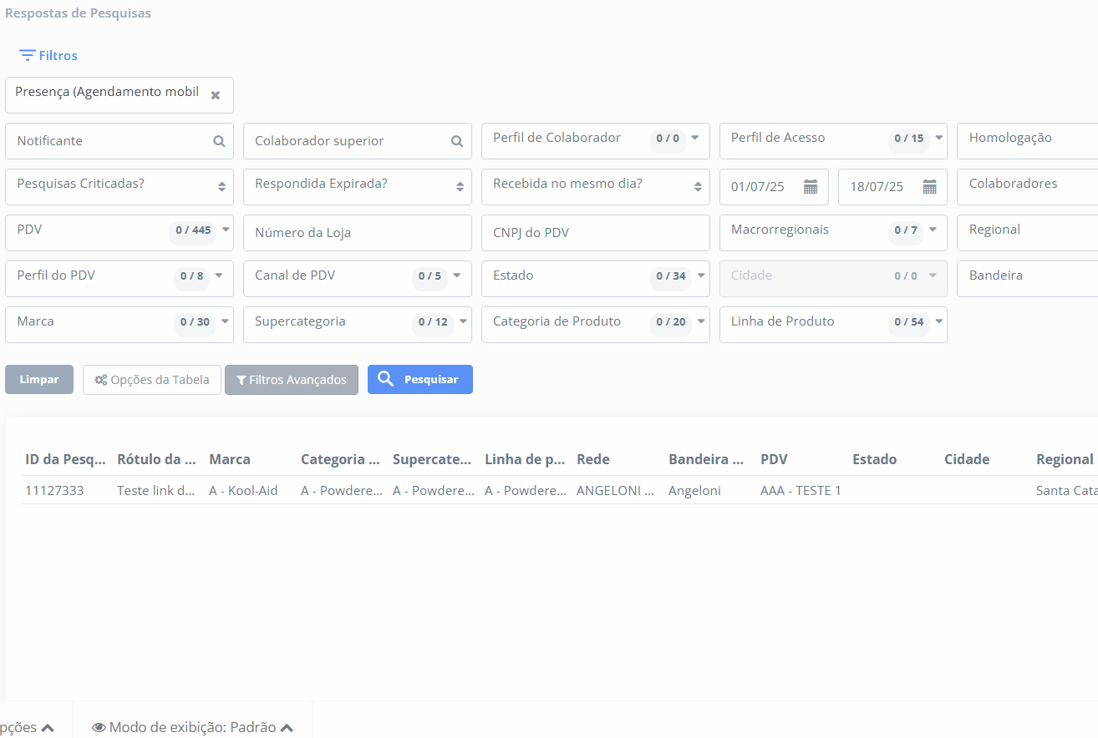The width and height of the screenshot is (1098, 738).
Task: Click the Filtros funnel icon
Action: click(x=28, y=56)
